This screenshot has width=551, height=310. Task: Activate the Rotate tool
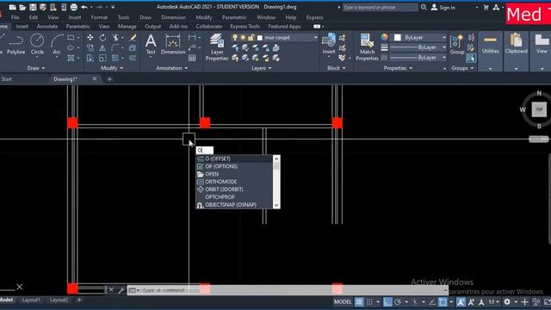click(x=102, y=38)
